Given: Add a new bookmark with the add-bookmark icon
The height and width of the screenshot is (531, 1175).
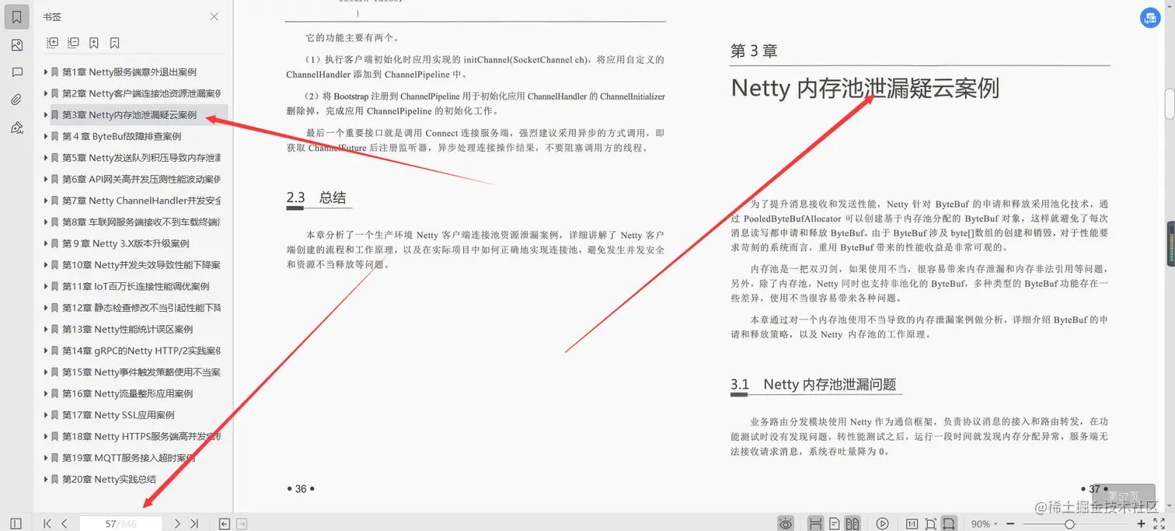Looking at the screenshot, I should tap(93, 42).
